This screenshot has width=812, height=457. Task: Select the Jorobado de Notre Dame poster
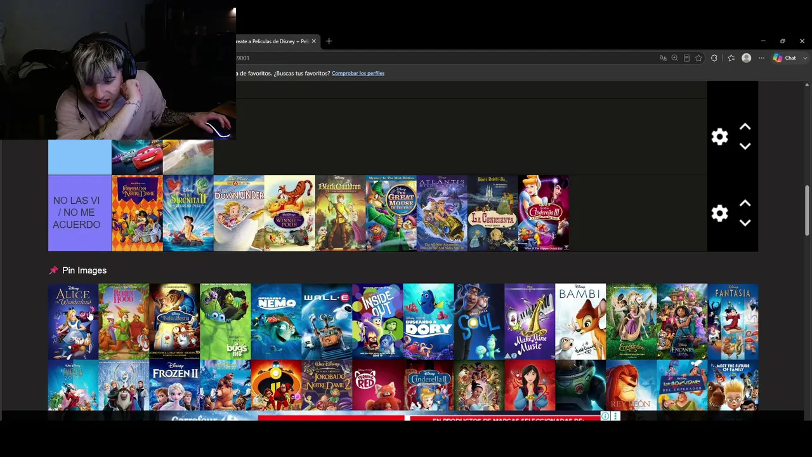tap(137, 213)
